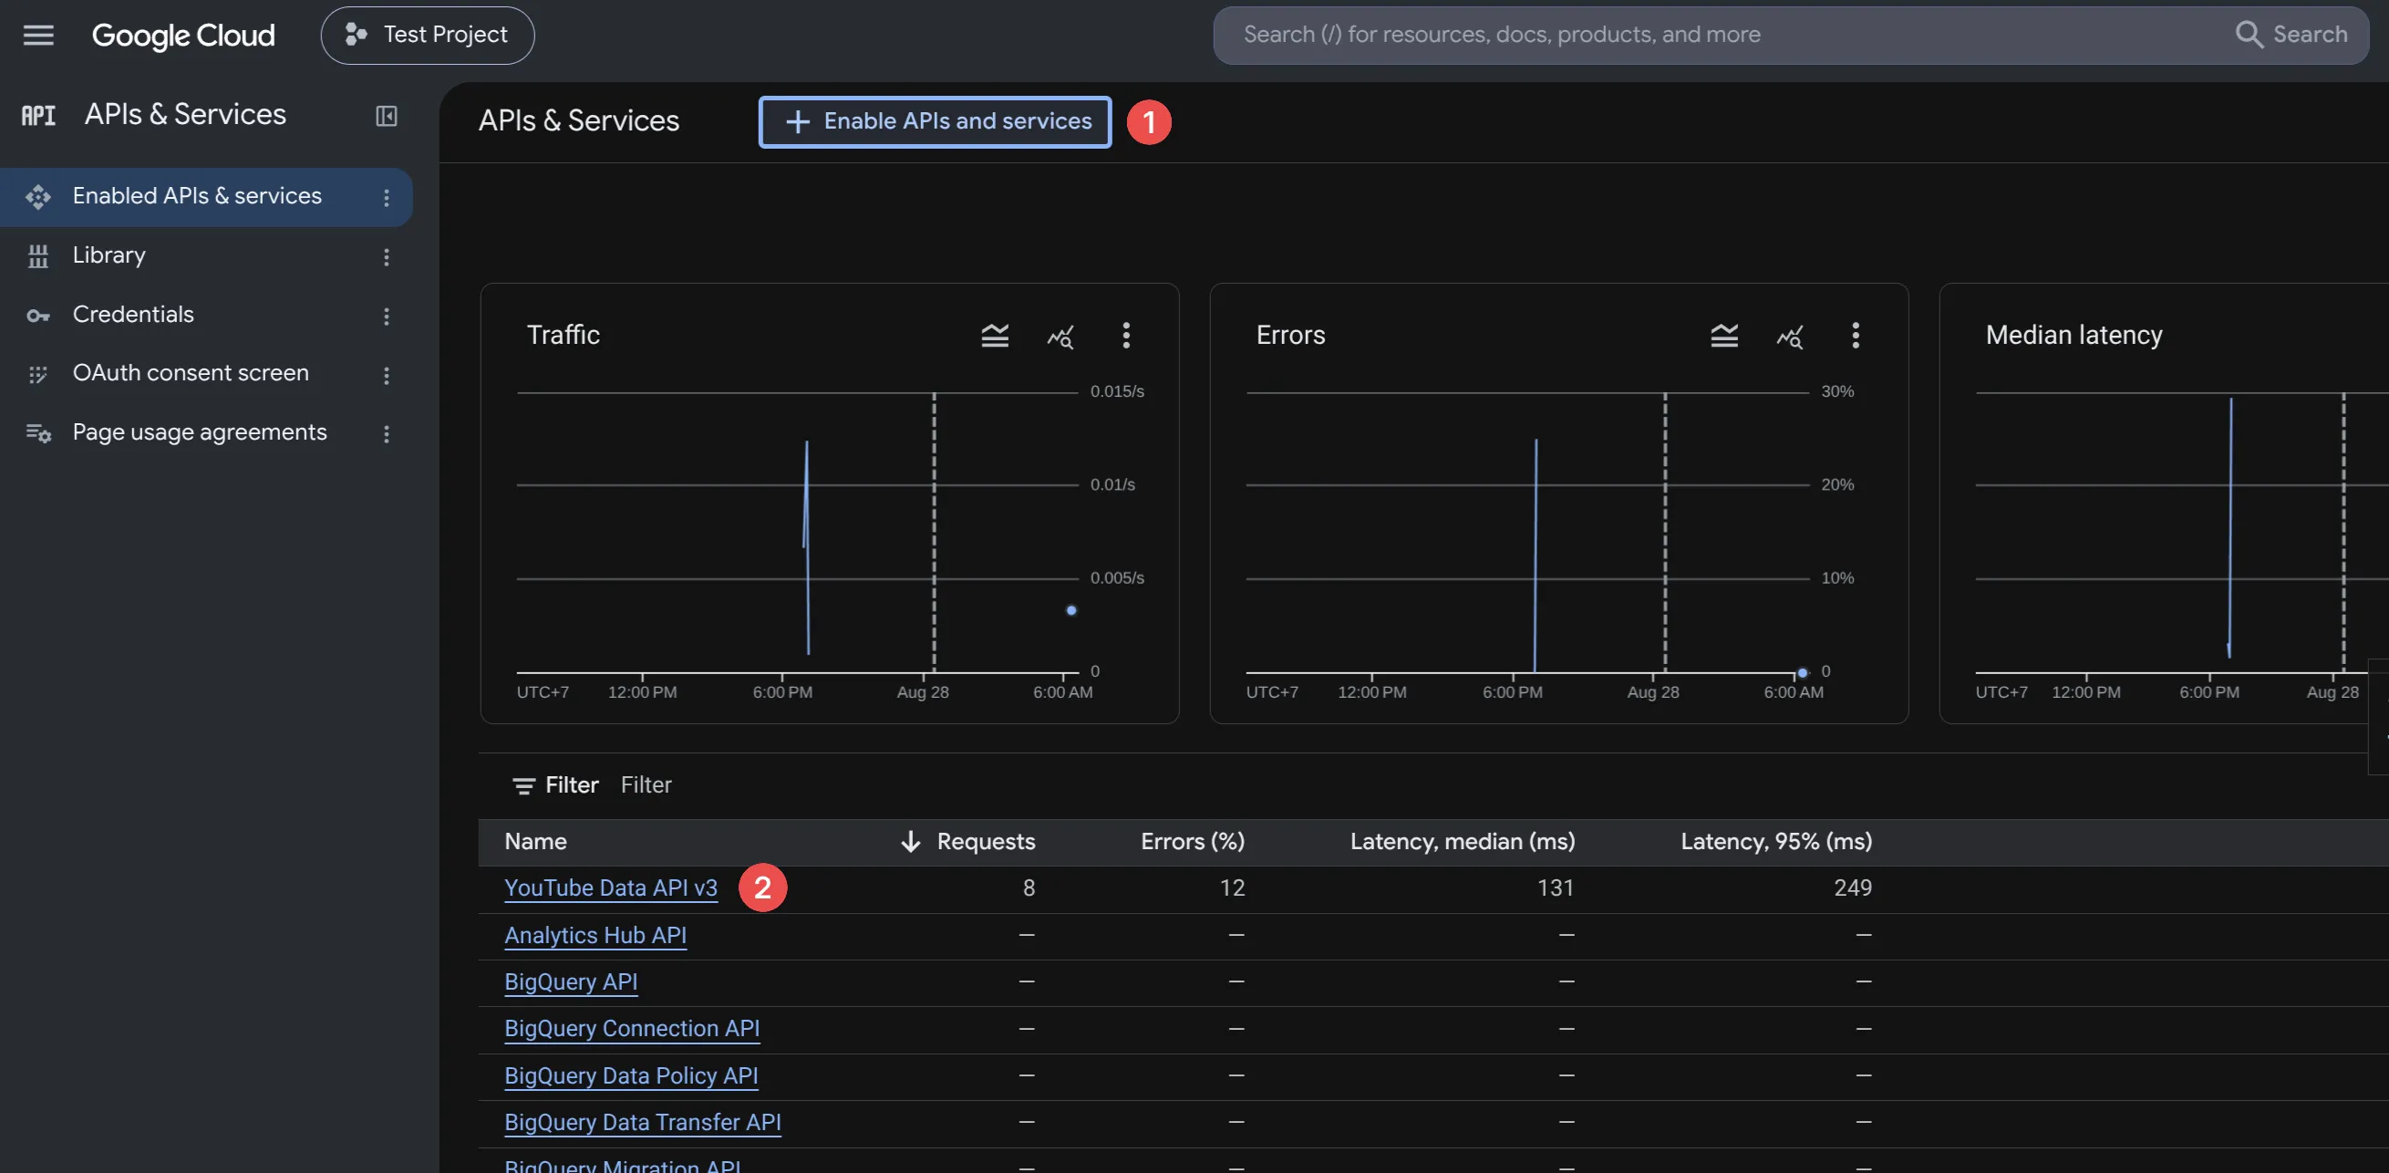This screenshot has height=1173, width=2389.
Task: Sort by the Requests column header
Action: tap(986, 842)
